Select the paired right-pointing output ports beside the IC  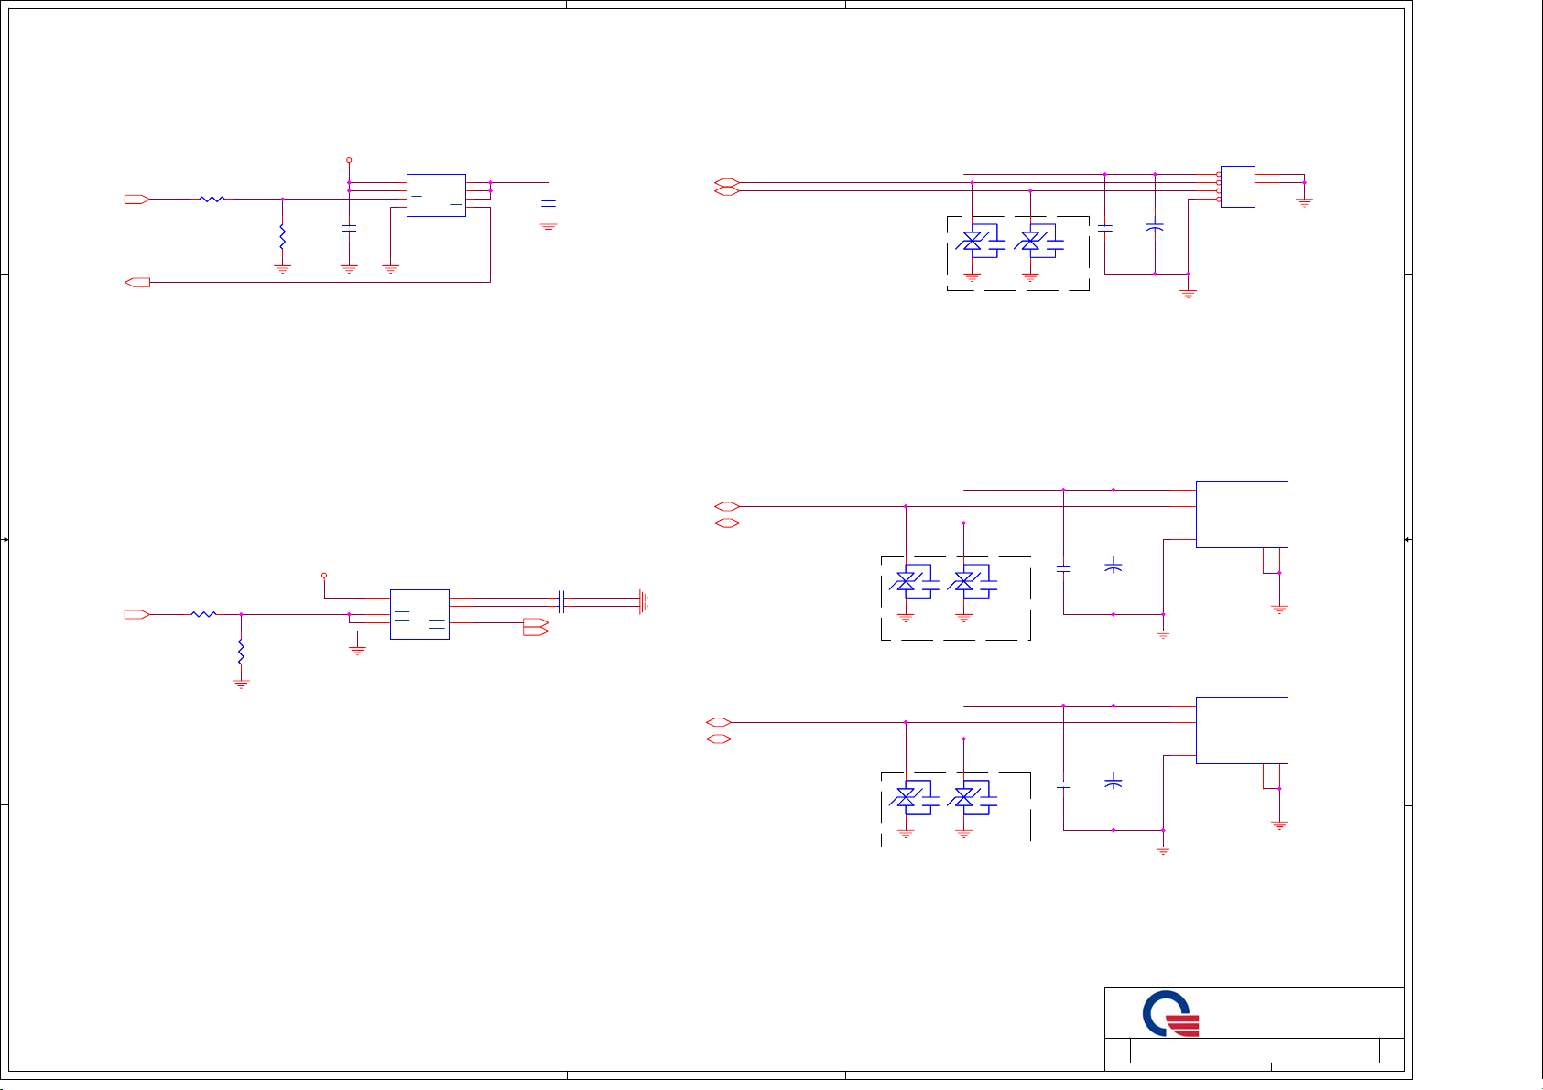(x=535, y=627)
